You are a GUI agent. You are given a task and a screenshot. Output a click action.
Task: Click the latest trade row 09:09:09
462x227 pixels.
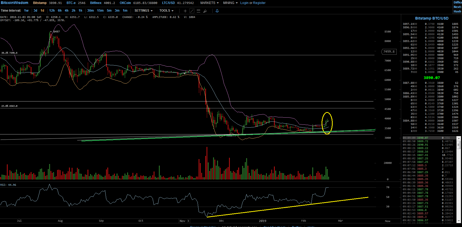click(429, 138)
